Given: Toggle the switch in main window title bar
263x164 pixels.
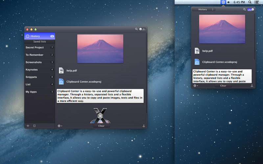Looking at the screenshot, I should click(x=142, y=29).
